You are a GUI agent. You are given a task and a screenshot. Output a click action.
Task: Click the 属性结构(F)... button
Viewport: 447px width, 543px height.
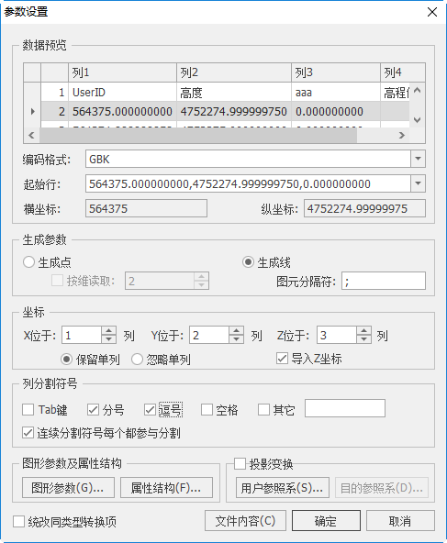pyautogui.click(x=166, y=488)
